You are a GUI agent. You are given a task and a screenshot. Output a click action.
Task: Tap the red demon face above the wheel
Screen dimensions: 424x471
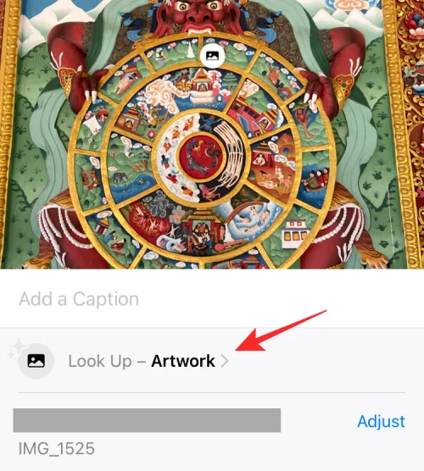point(197,15)
